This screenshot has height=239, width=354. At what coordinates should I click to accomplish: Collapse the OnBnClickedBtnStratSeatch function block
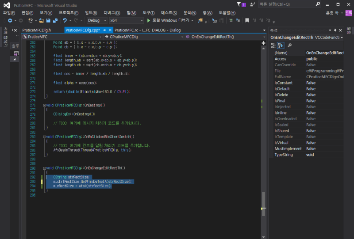pyautogui.click(x=45, y=137)
